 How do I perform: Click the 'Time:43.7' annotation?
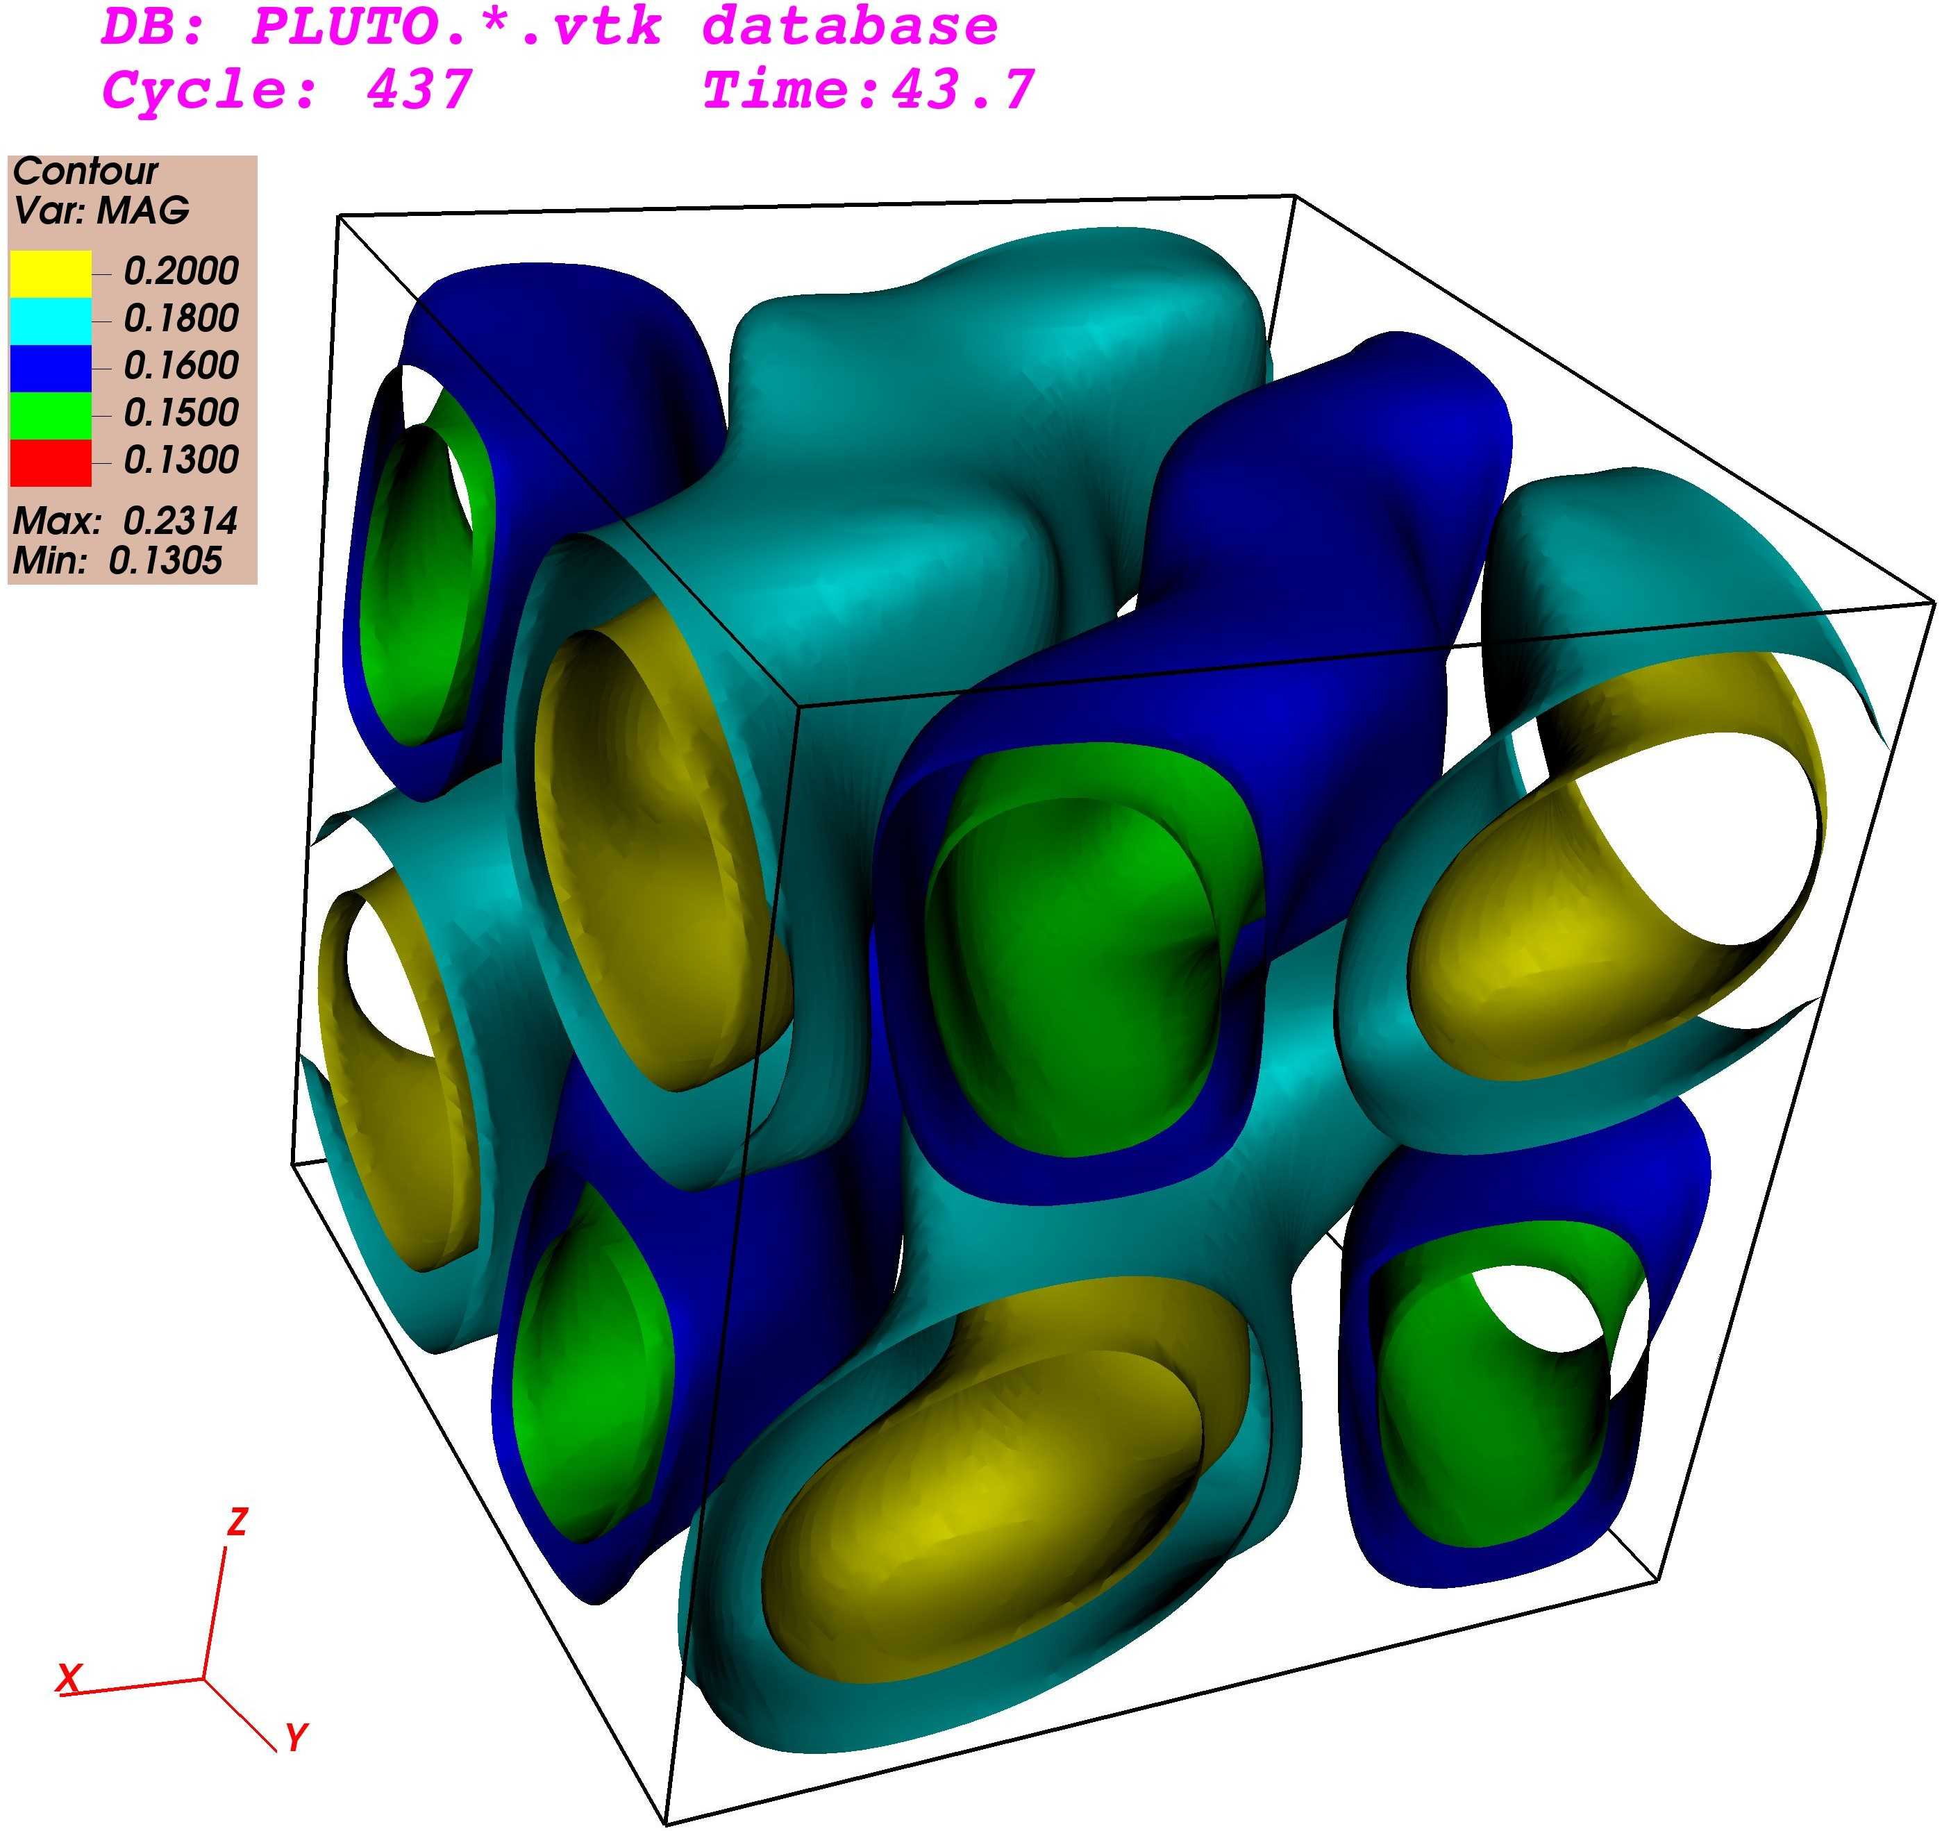(869, 91)
